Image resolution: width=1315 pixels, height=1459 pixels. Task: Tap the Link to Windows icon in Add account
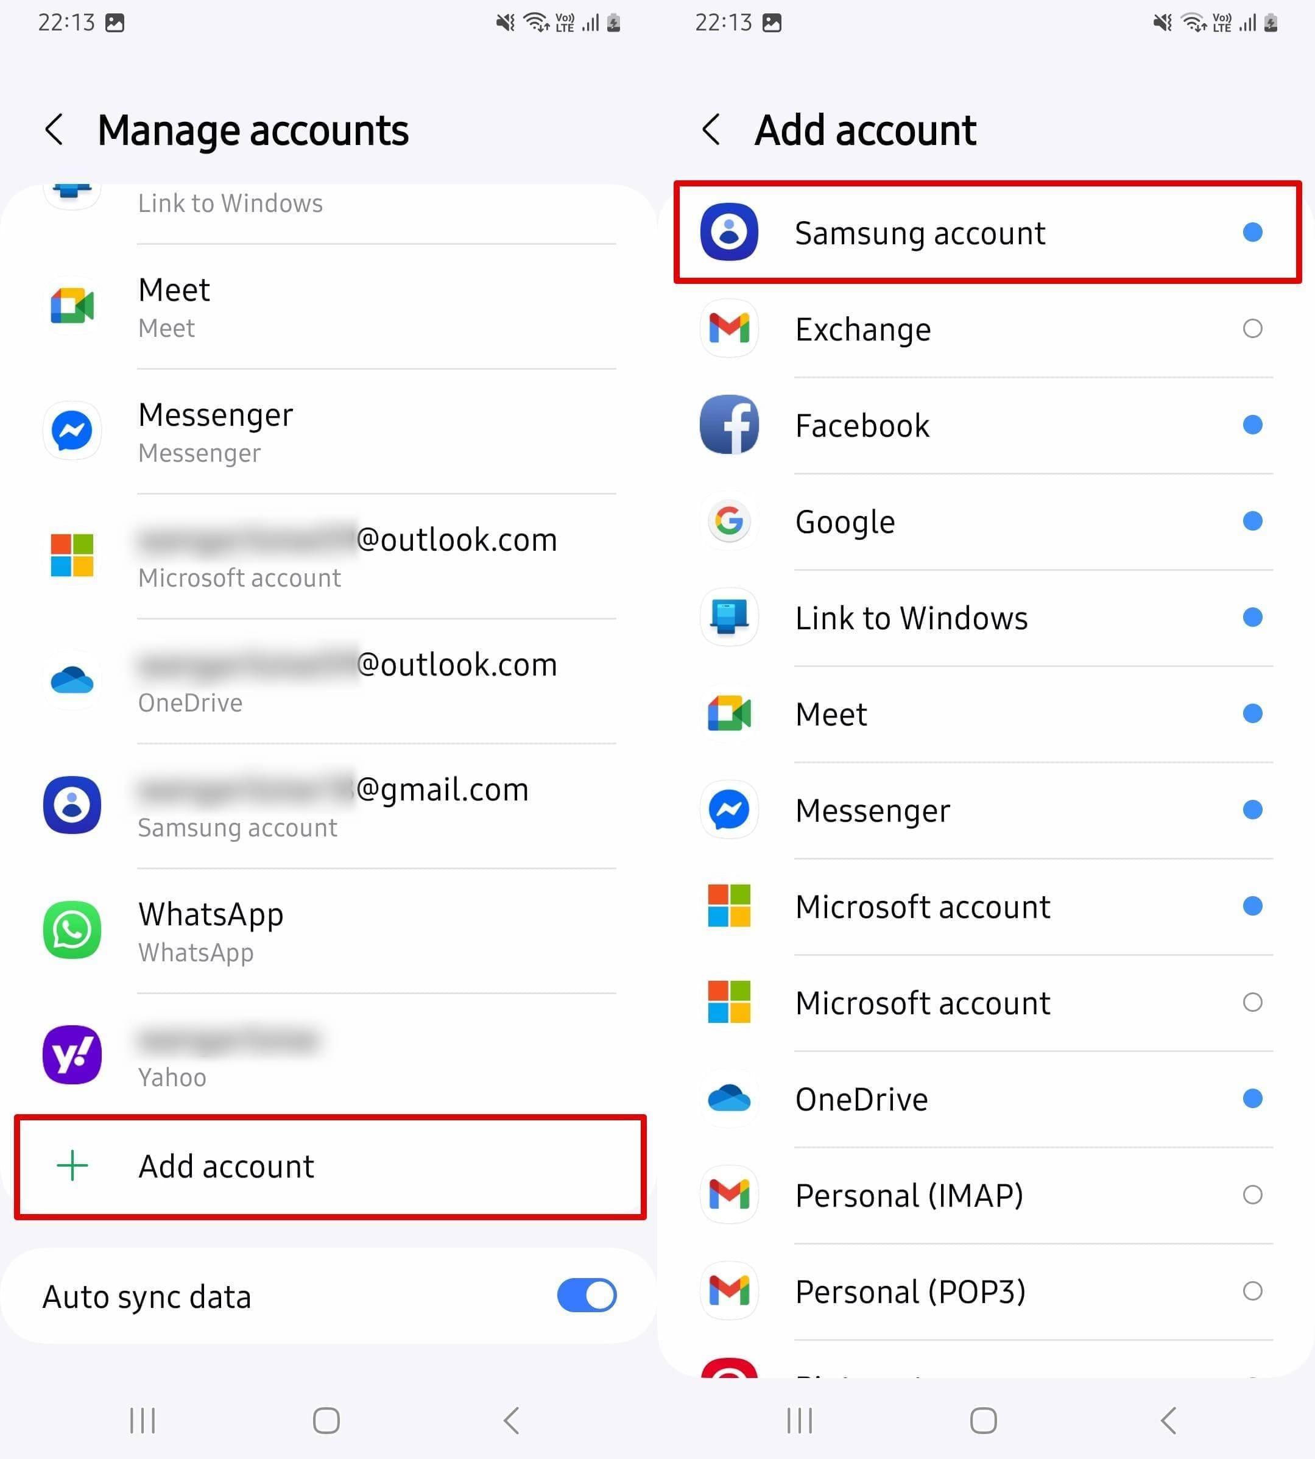[730, 617]
